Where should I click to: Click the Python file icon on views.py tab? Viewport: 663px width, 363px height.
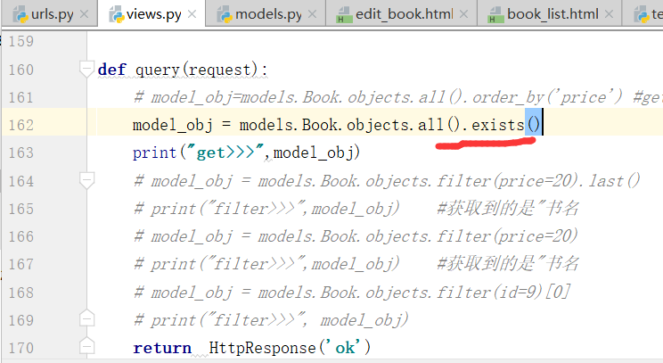click(117, 15)
